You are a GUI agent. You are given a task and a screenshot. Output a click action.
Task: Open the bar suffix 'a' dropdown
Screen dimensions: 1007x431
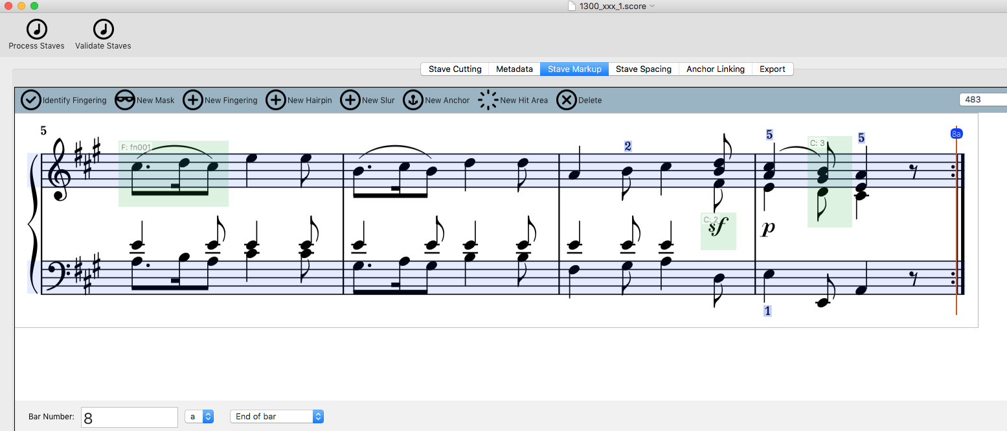click(x=199, y=417)
